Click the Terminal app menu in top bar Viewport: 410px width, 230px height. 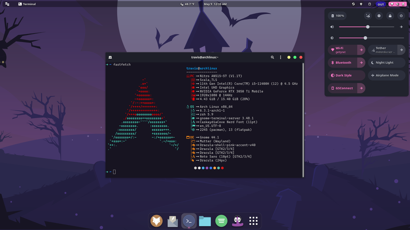tap(27, 4)
